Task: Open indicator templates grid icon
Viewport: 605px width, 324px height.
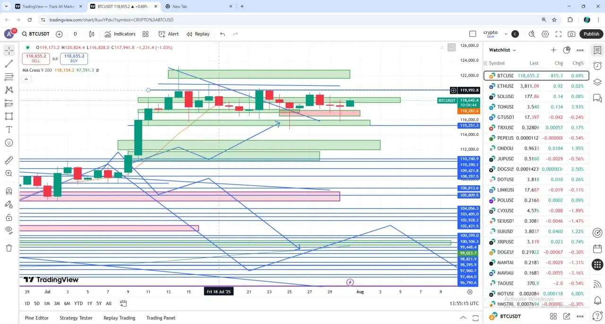Action: click(146, 34)
